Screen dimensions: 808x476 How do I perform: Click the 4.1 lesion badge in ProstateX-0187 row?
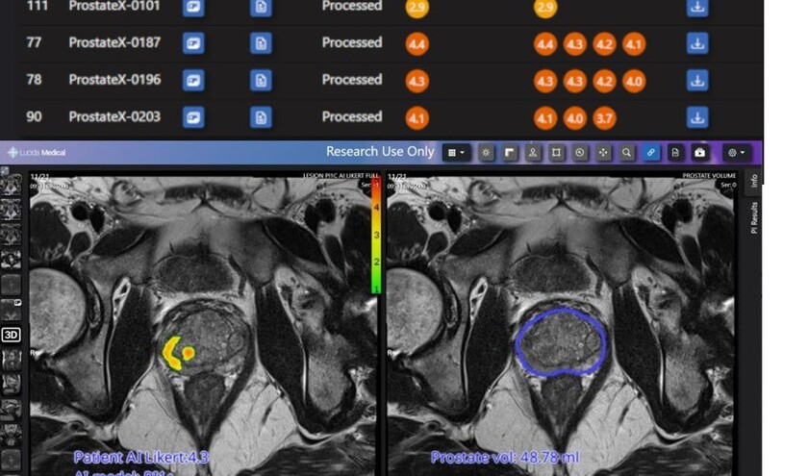634,44
